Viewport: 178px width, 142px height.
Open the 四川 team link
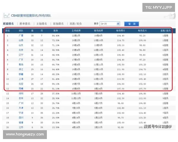point(21,118)
